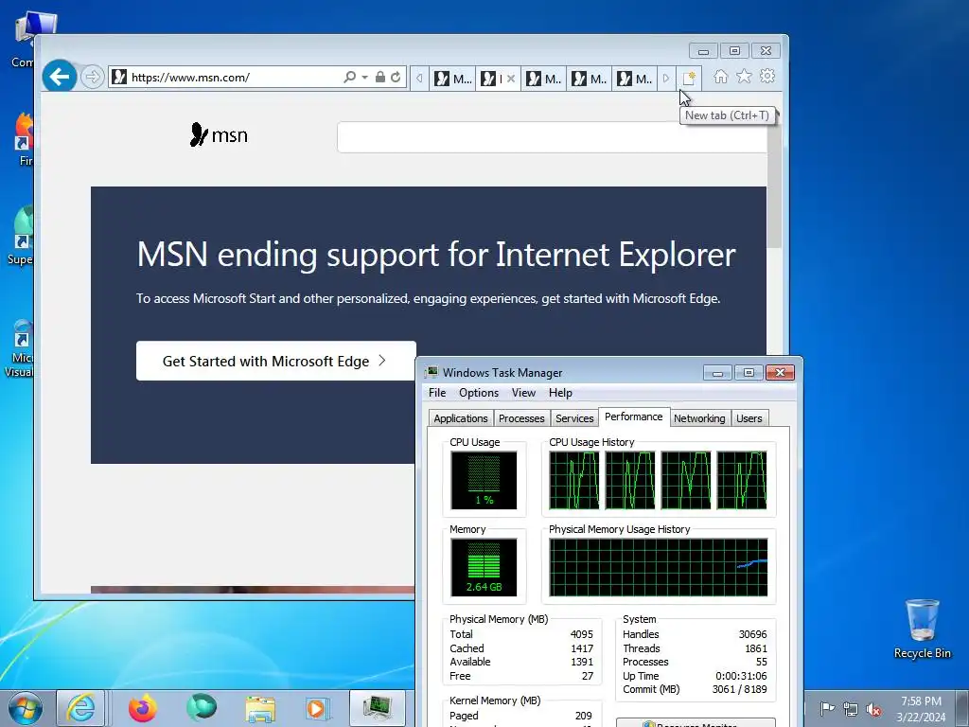Click the Task Manager taskbar button

378,708
